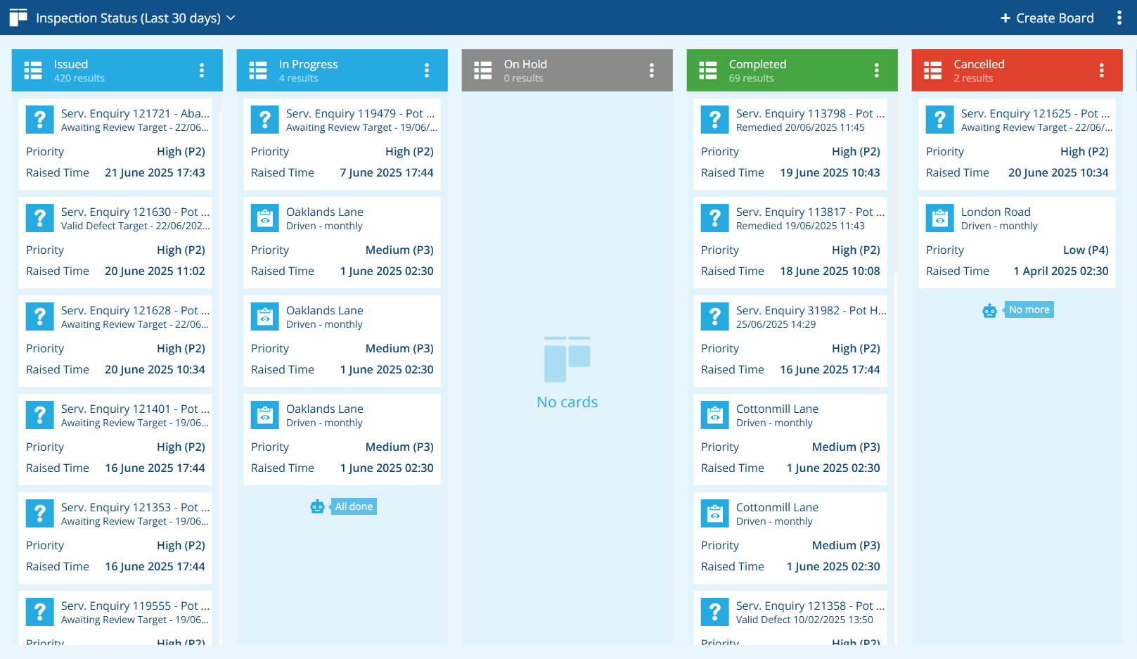The height and width of the screenshot is (659, 1137).
Task: Click 'Remedied 20/06/2025 11:45' subtitle
Action: click(800, 127)
